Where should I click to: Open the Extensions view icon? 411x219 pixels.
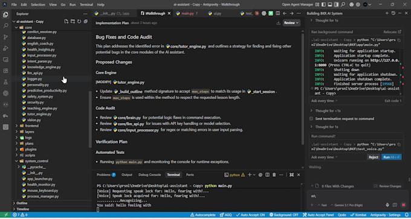[x=5, y=71]
